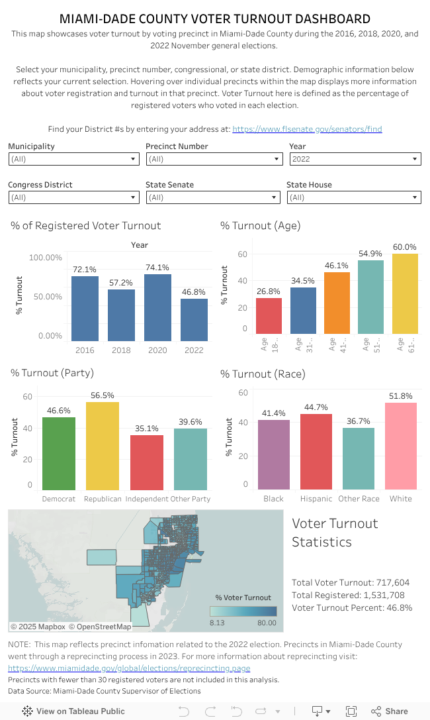Select the 2020 turnout bar
Image resolution: width=430 pixels, height=720 pixels.
coord(157,307)
